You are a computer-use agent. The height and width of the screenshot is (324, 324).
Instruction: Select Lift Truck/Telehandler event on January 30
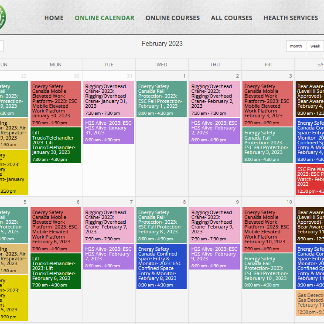[x=56, y=145]
